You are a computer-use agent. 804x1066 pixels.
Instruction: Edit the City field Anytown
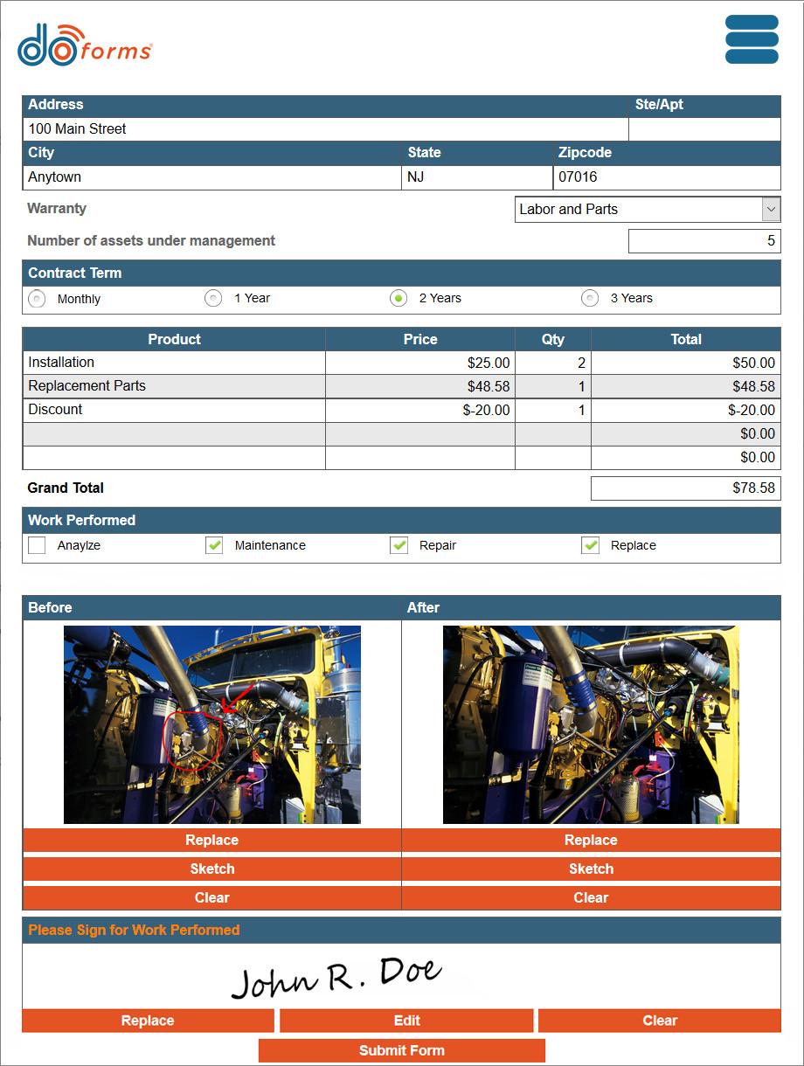pos(211,177)
